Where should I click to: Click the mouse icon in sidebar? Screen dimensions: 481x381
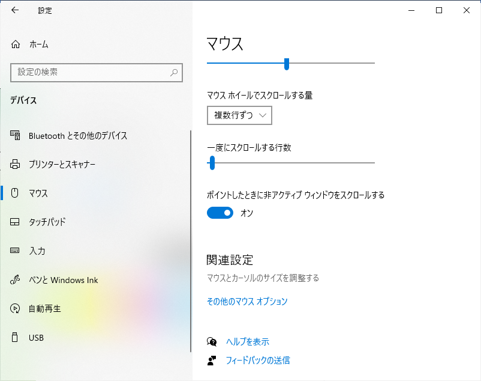15,193
